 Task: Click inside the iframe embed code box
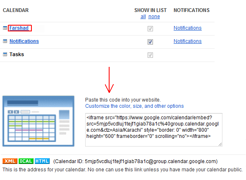pos(154,130)
